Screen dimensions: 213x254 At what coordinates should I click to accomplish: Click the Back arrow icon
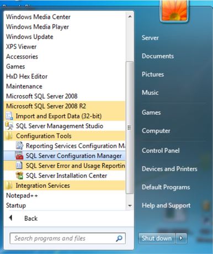click(10, 218)
